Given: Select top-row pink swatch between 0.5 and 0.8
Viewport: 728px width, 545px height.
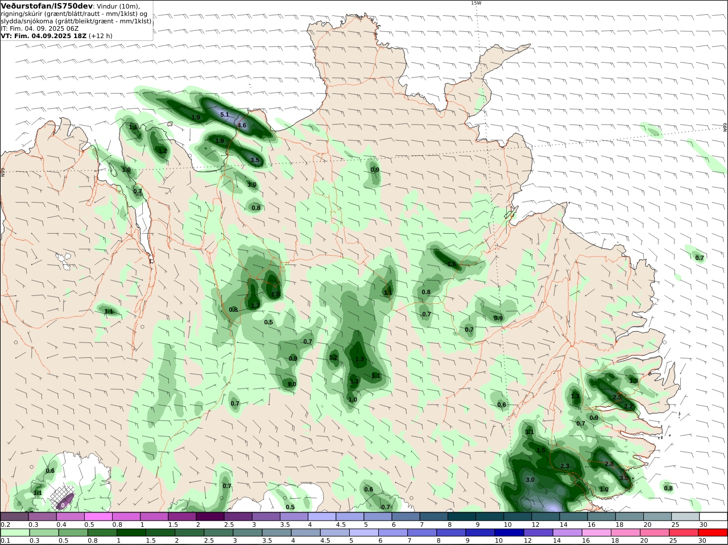Looking at the screenshot, I should point(98,517).
